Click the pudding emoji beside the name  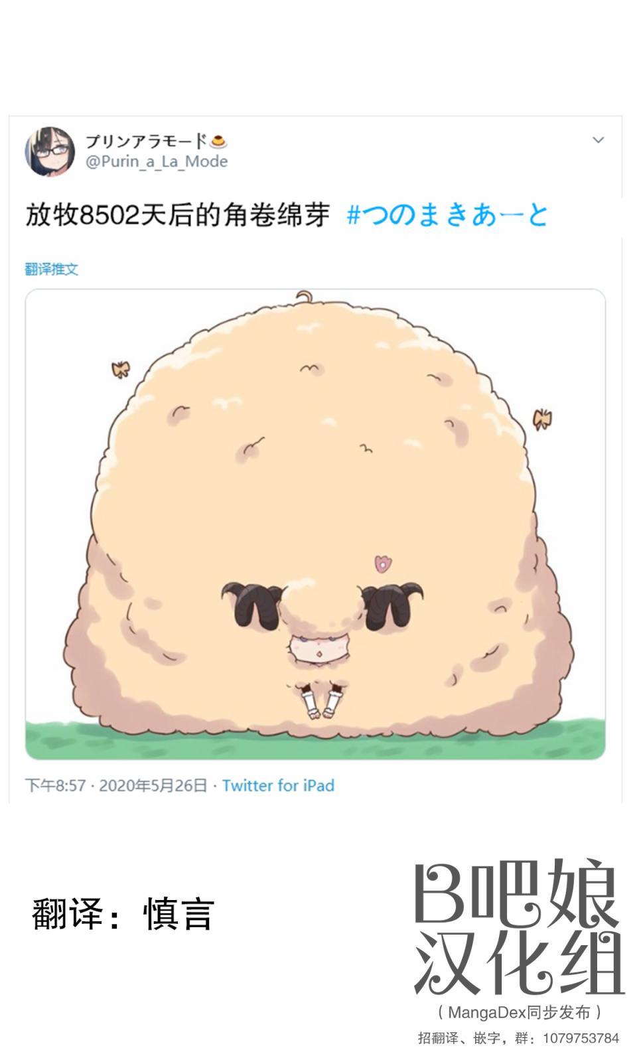pos(218,141)
